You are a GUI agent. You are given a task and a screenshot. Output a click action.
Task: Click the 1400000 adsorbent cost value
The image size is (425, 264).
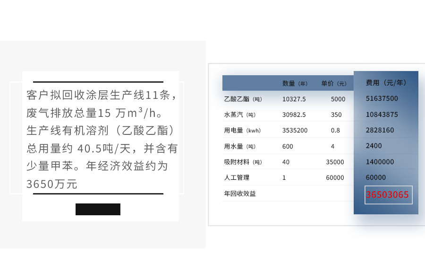pos(380,162)
